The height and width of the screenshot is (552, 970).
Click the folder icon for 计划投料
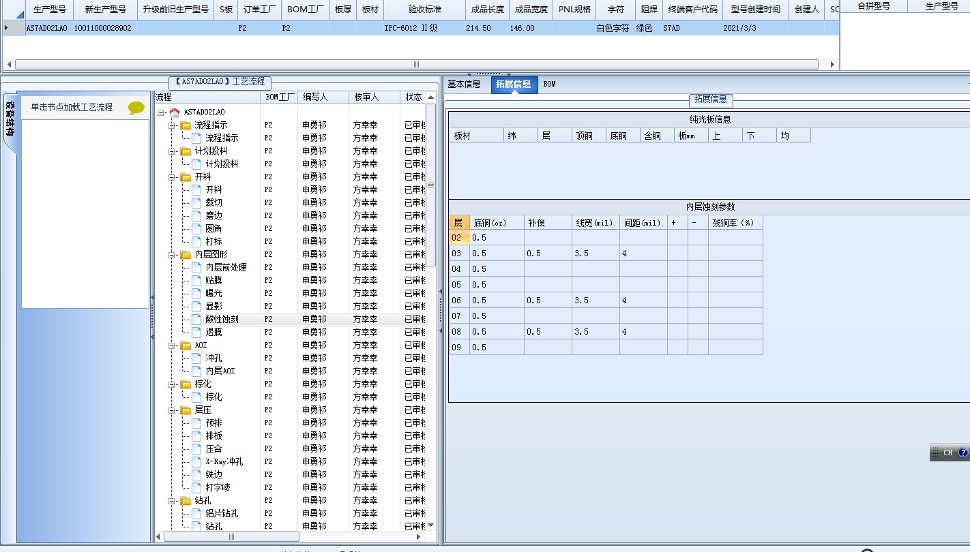186,151
